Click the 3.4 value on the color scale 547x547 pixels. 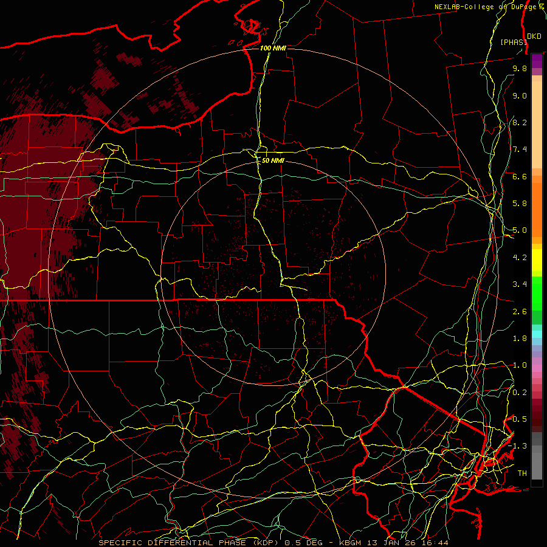click(520, 284)
